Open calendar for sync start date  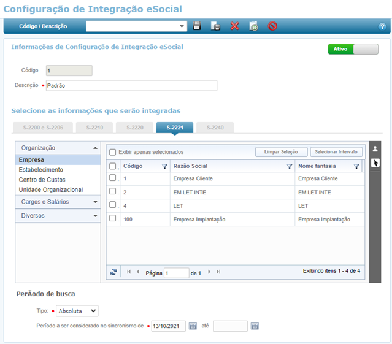(193, 326)
